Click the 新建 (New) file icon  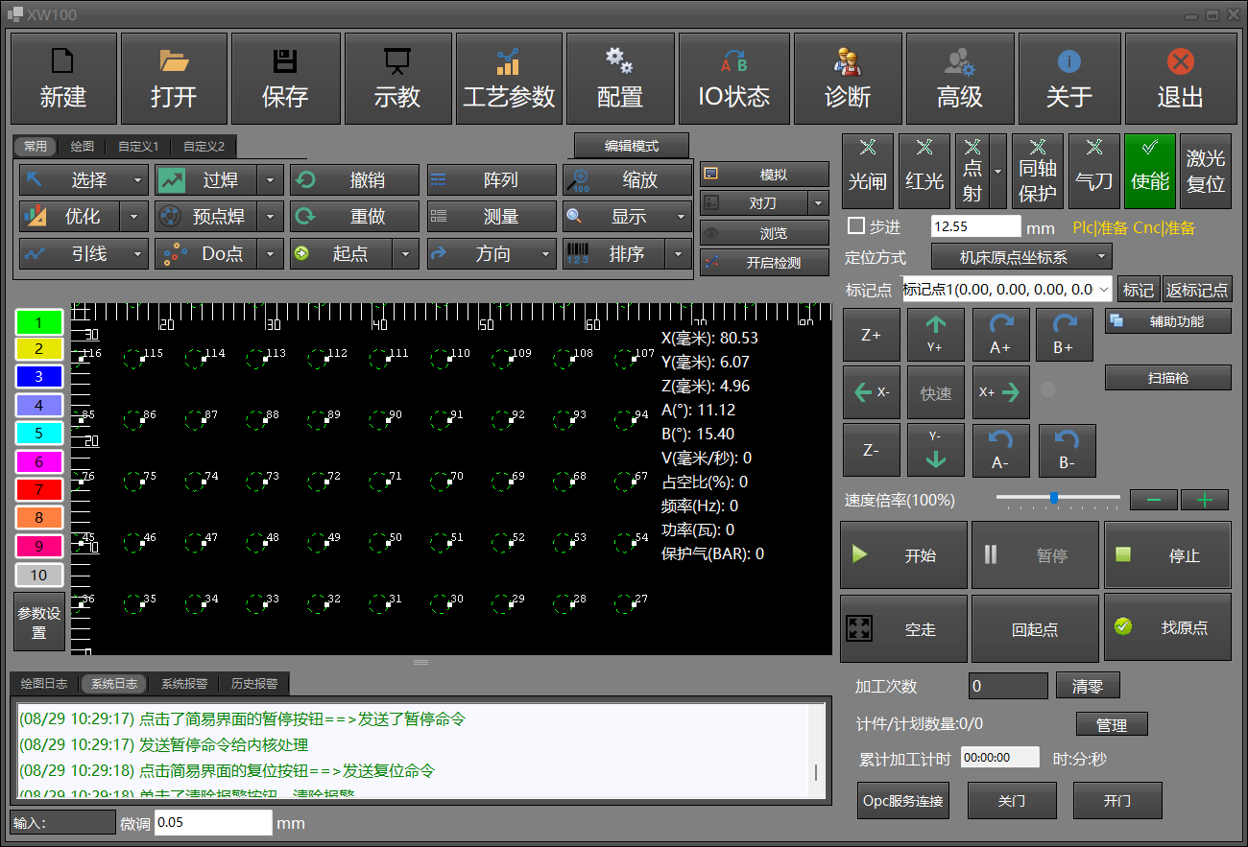(63, 79)
